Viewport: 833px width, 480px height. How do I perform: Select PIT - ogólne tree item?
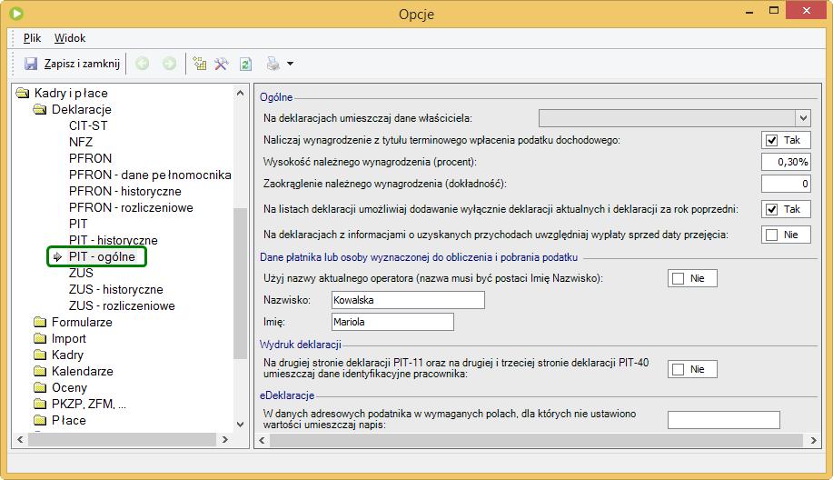102,256
